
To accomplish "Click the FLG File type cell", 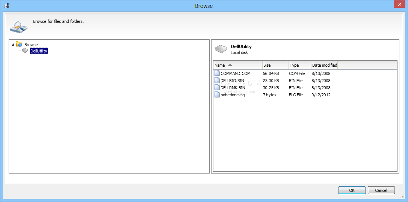I will pos(296,95).
